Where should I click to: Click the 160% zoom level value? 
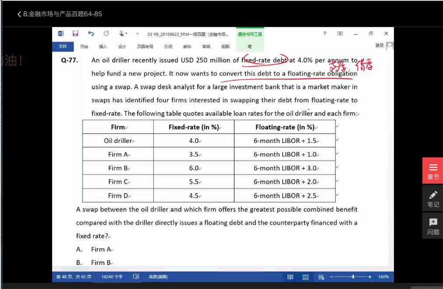pyautogui.click(x=383, y=277)
